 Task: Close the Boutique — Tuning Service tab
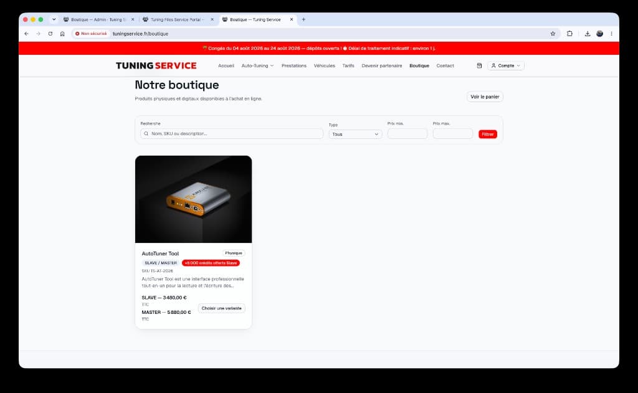tap(292, 19)
